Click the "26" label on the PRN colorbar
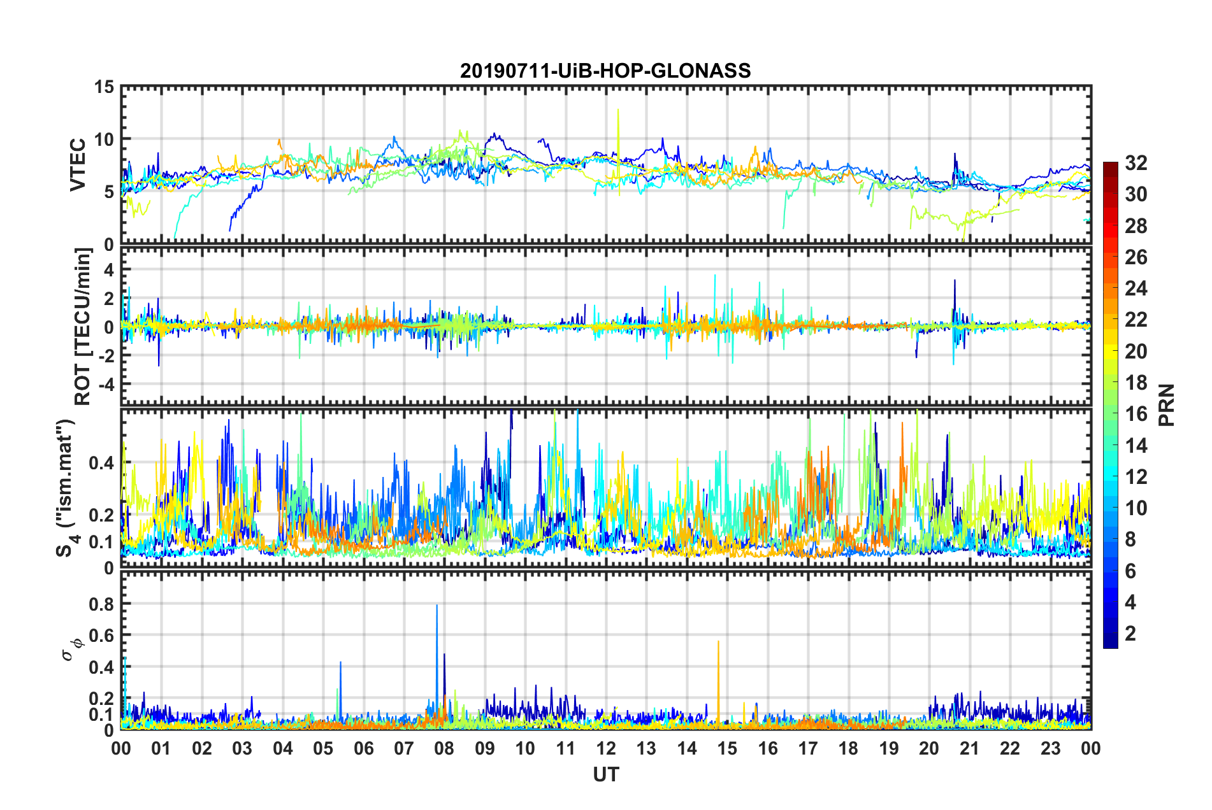This screenshot has width=1212, height=810. click(x=1136, y=257)
